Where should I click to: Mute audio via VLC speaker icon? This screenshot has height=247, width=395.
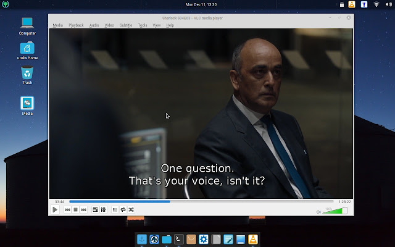[x=318, y=212]
